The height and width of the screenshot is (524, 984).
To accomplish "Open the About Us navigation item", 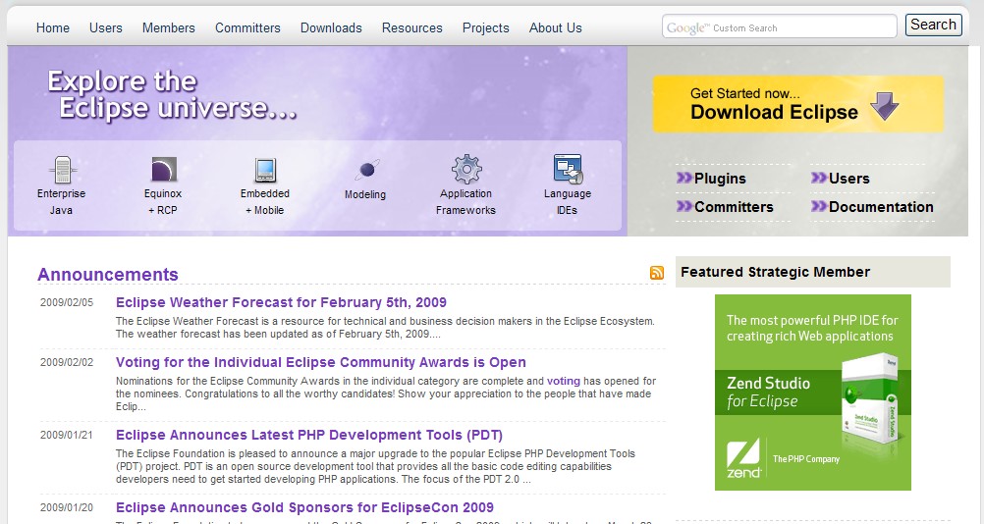I will coord(556,28).
